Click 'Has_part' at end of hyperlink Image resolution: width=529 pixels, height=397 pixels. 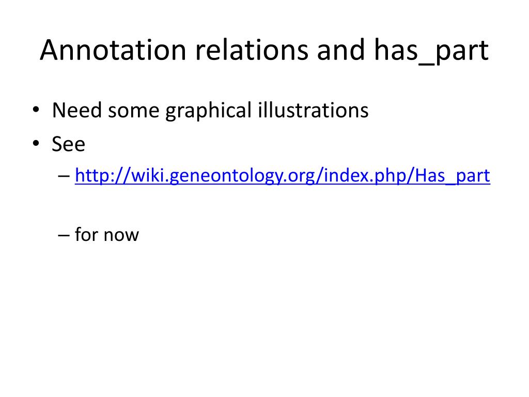(453, 176)
